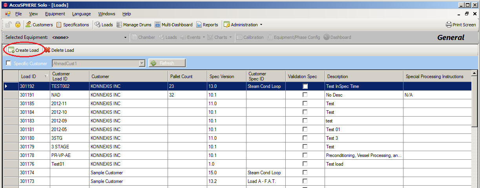Open the Equipment menu
Screen dimensions: 480x188
click(x=55, y=14)
